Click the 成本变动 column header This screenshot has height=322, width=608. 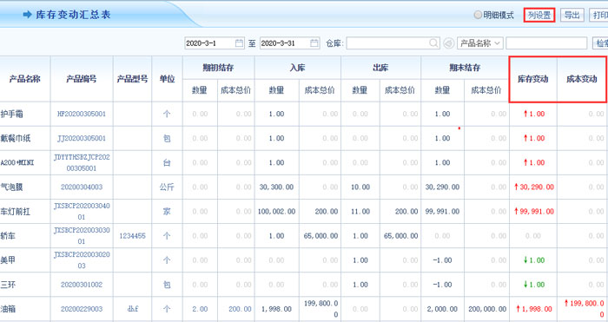pos(582,79)
